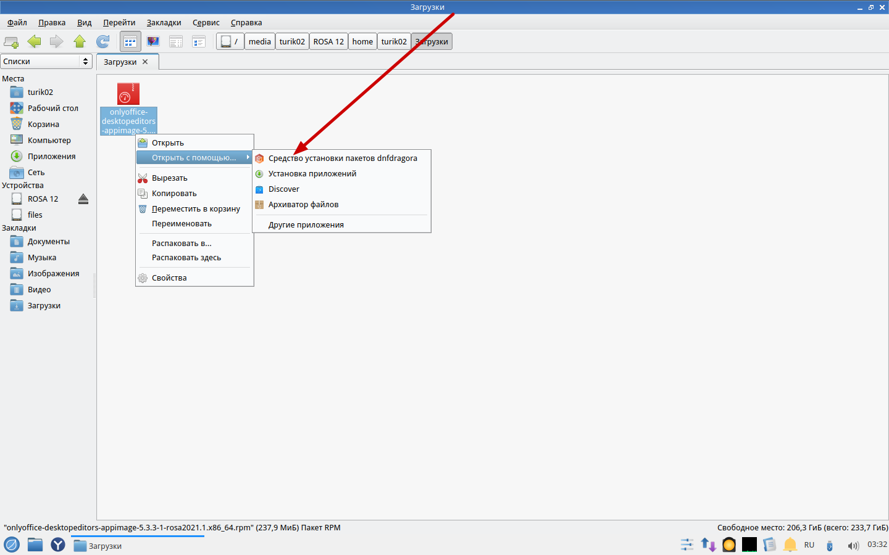Reload the current folder
The image size is (889, 555).
[103, 41]
